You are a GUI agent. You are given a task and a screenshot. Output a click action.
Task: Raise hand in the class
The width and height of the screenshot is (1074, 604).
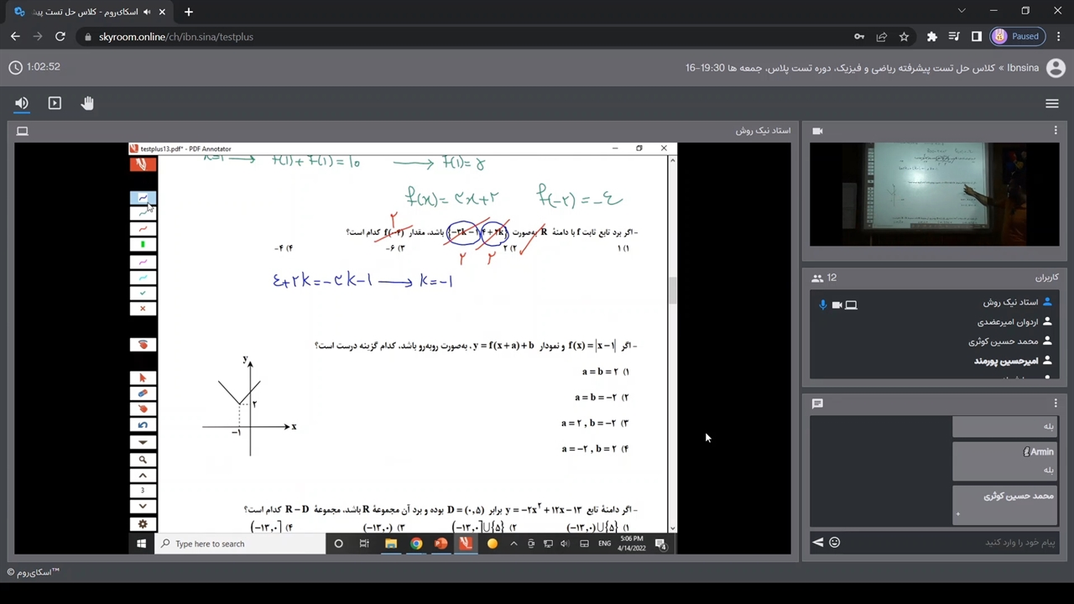click(87, 103)
